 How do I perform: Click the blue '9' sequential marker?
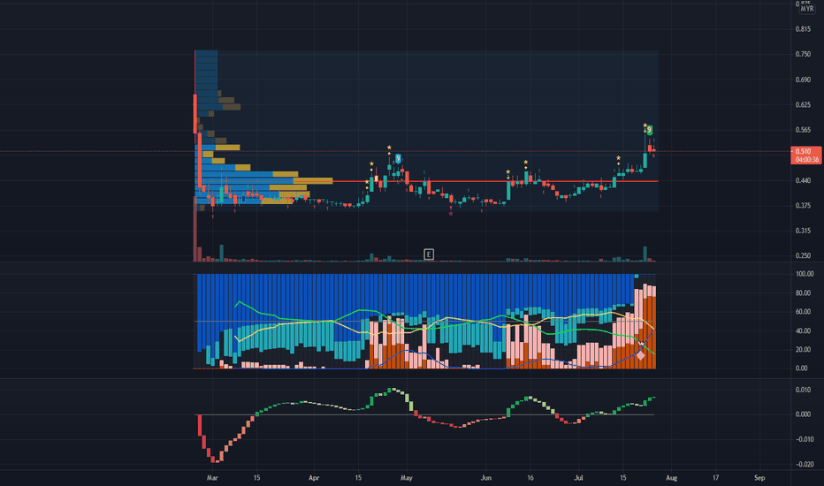pyautogui.click(x=399, y=158)
